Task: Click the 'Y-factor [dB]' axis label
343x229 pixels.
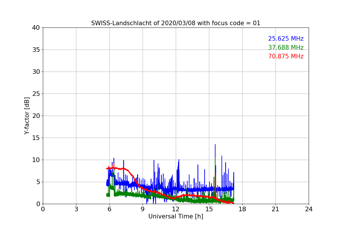Action: [27, 116]
